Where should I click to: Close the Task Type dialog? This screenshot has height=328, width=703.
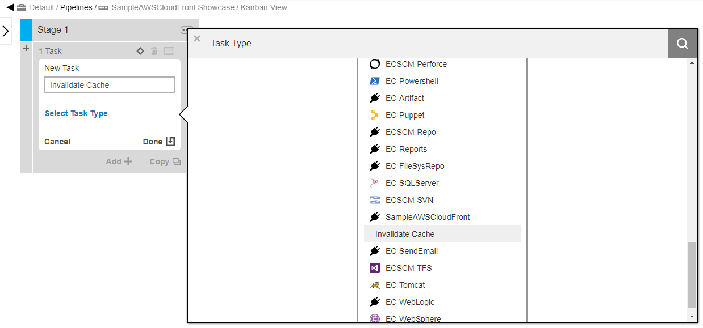[197, 39]
